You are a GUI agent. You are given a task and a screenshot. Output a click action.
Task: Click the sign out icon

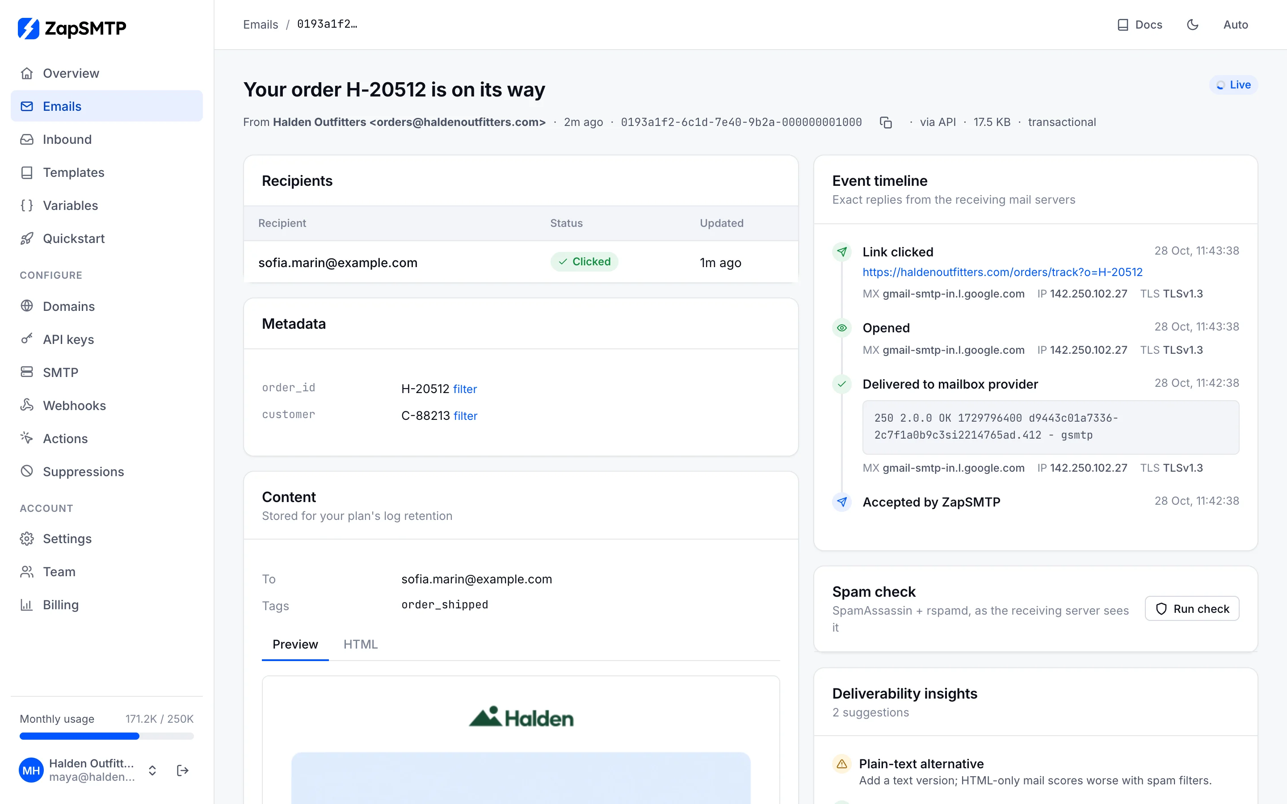click(182, 770)
